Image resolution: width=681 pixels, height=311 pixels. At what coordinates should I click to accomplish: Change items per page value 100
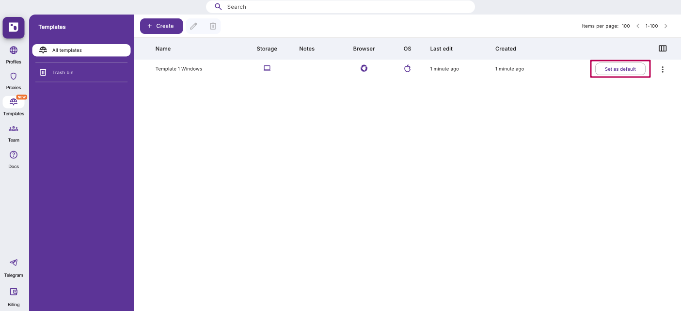pos(626,26)
